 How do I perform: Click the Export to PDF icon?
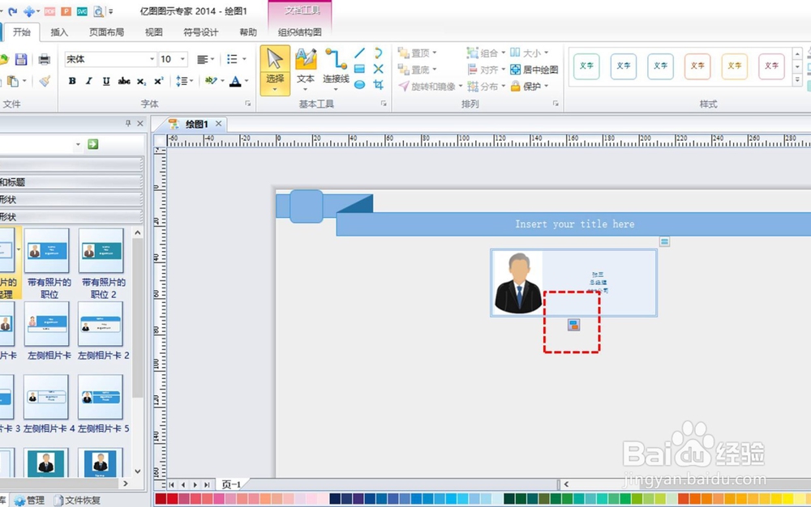click(x=49, y=11)
